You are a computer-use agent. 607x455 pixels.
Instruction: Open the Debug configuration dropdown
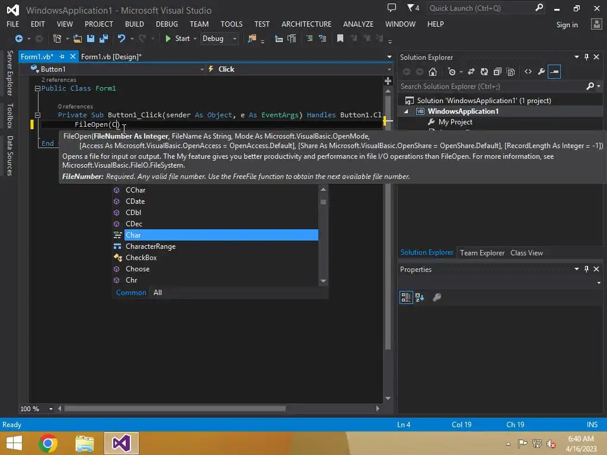coord(235,39)
